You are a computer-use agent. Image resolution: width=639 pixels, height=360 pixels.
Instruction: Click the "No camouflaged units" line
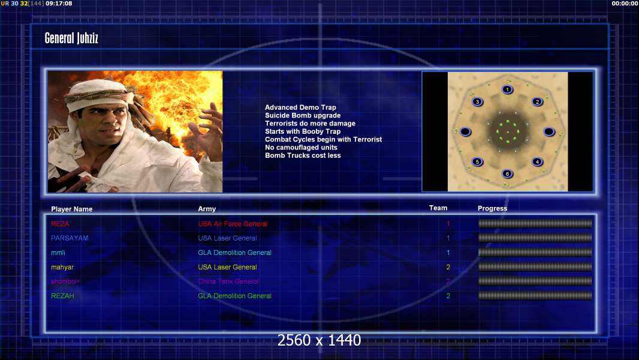tap(301, 147)
